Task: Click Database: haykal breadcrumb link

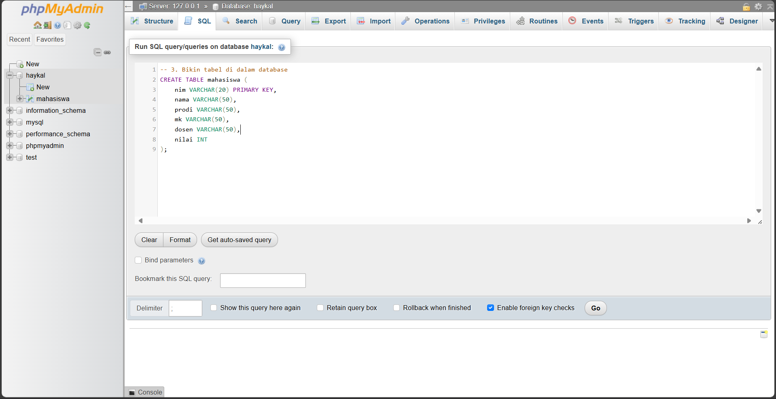Action: 247,6
